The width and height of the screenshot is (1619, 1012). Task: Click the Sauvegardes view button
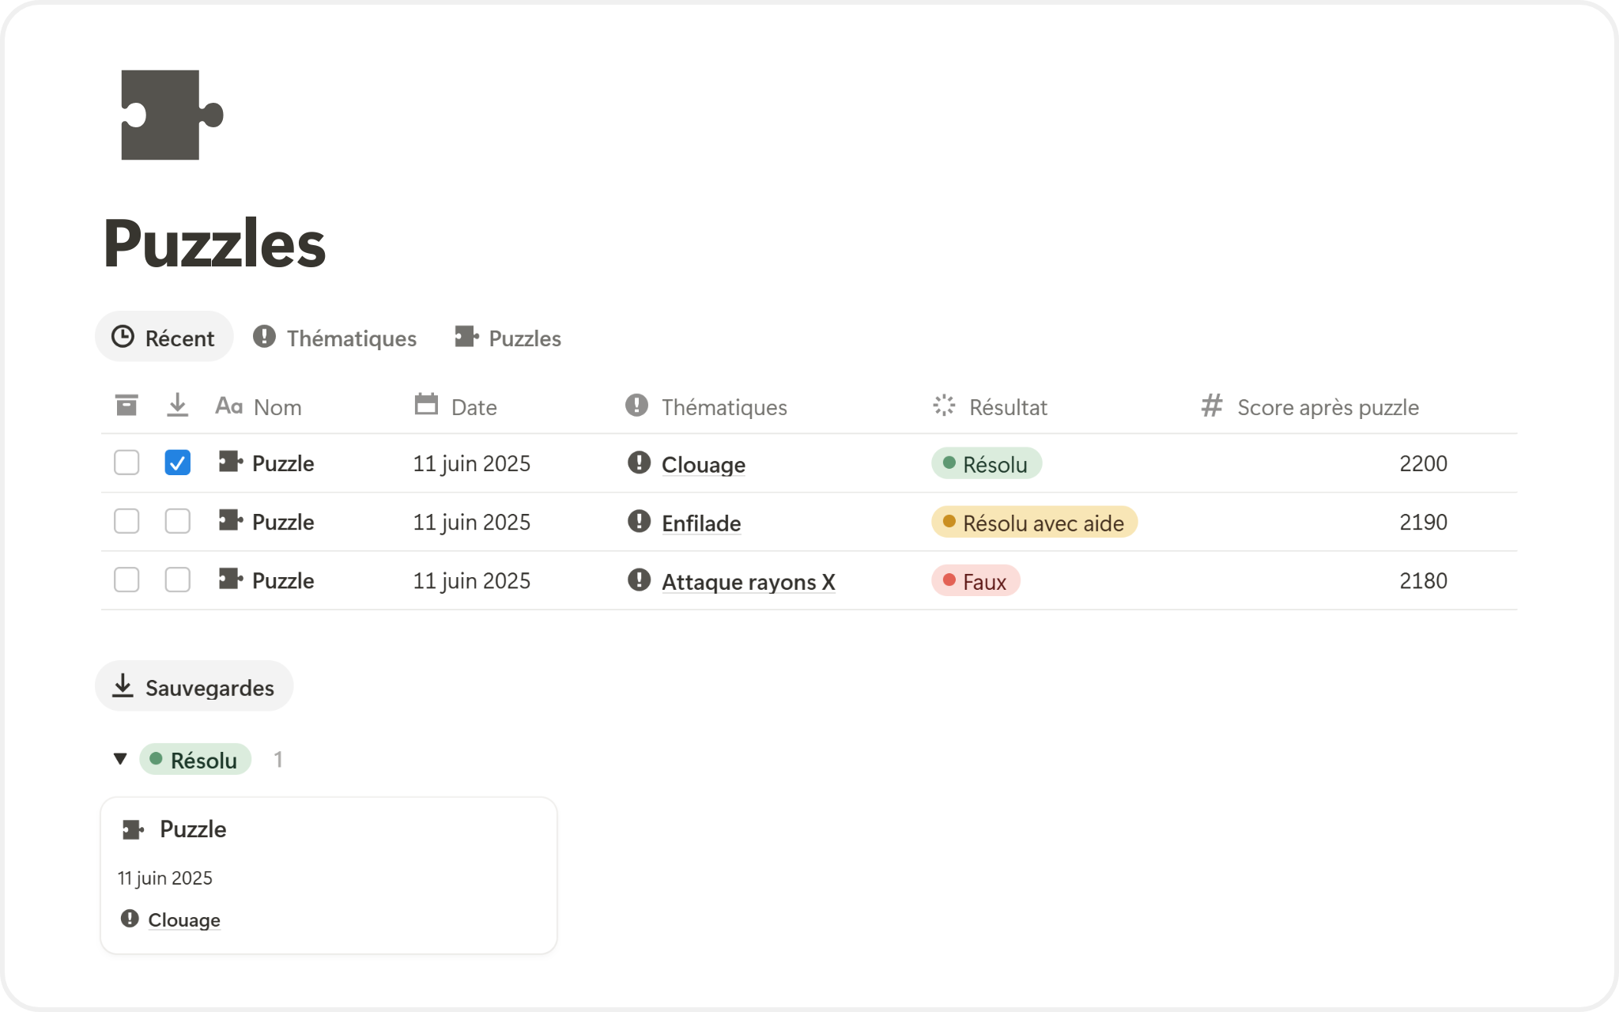194,686
